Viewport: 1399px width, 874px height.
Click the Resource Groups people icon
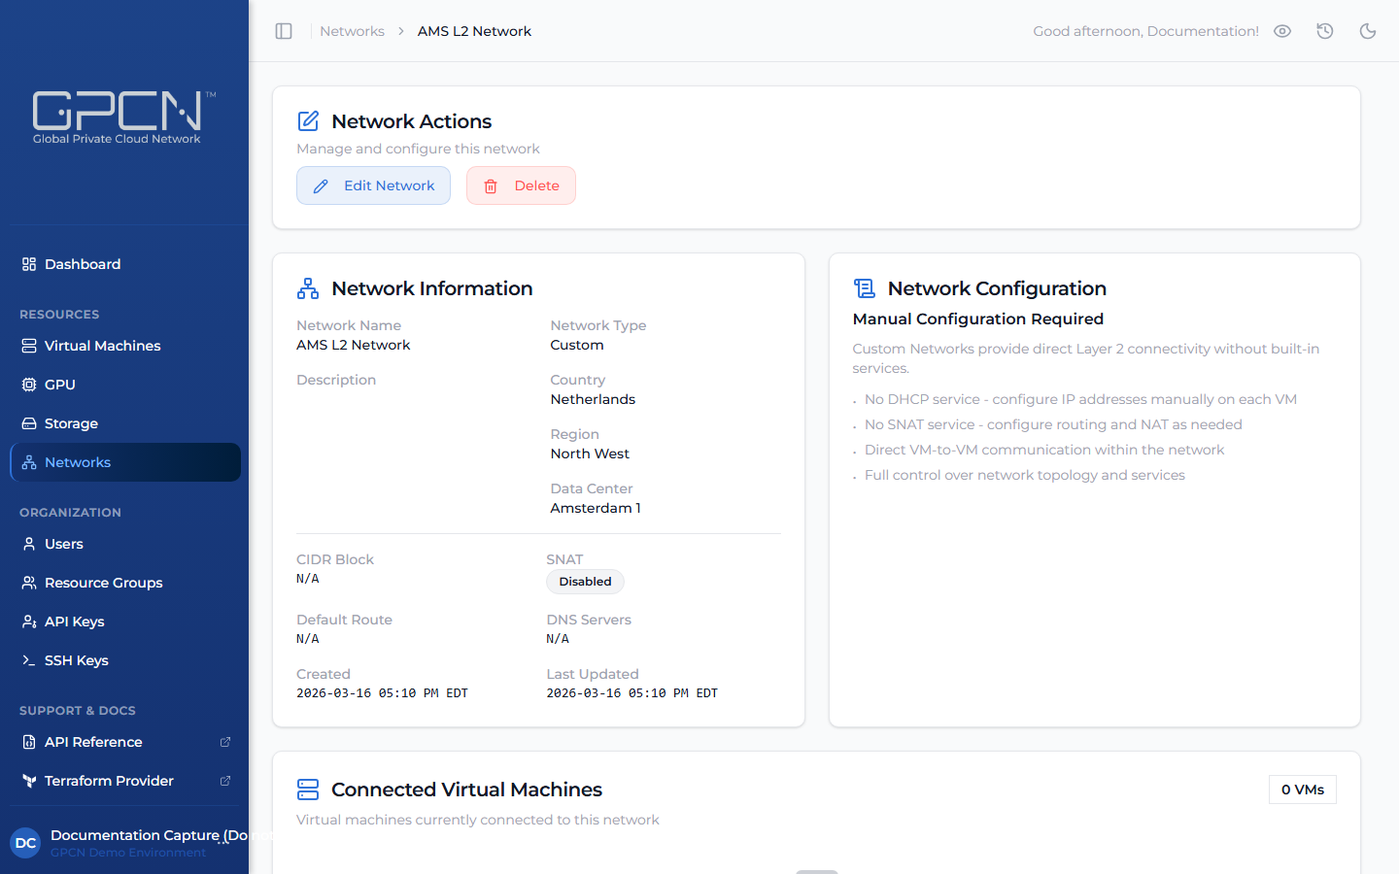pyautogui.click(x=29, y=583)
